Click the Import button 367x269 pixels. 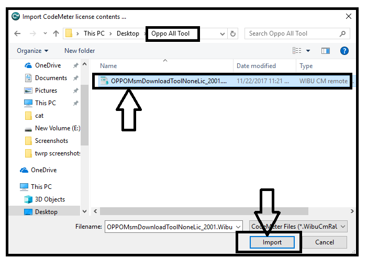coord(272,242)
